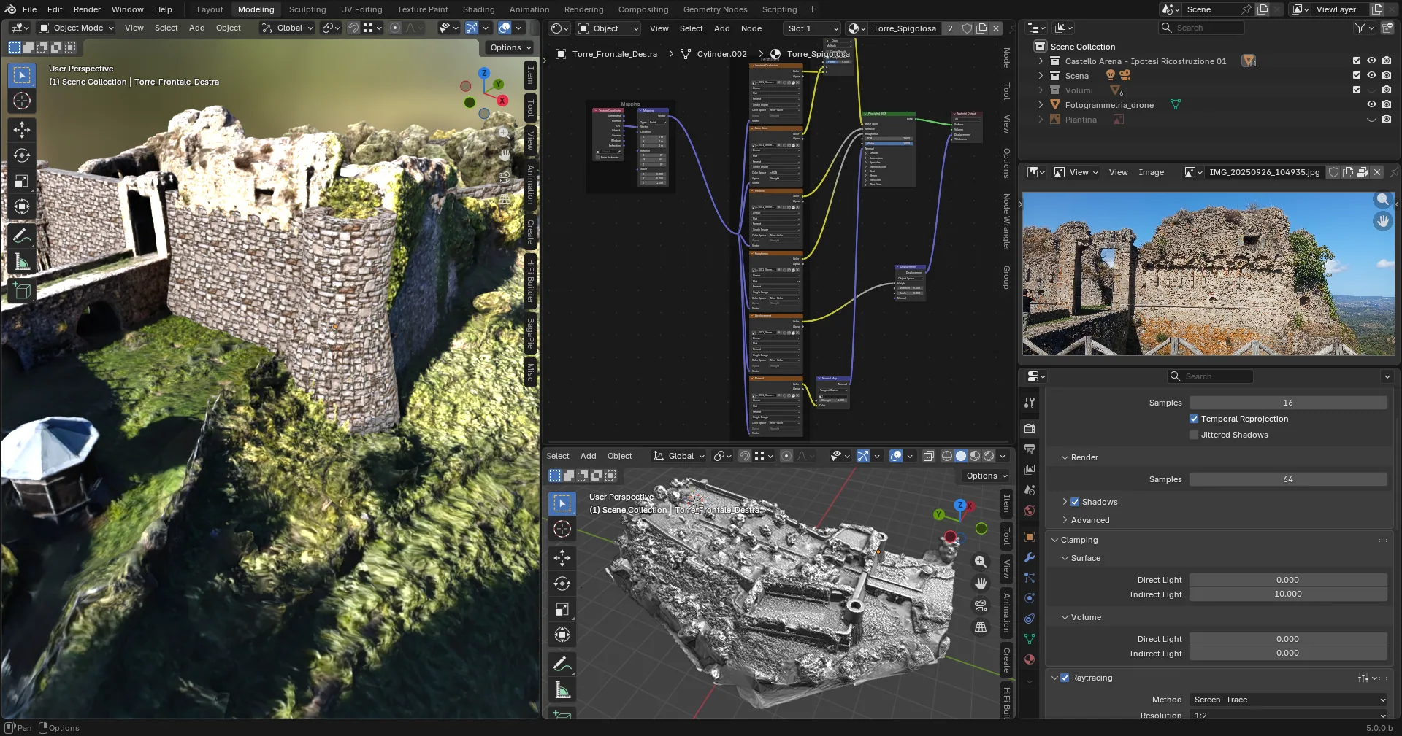Select the Annotate tool in left viewport
This screenshot has height=736, width=1402.
(x=22, y=236)
